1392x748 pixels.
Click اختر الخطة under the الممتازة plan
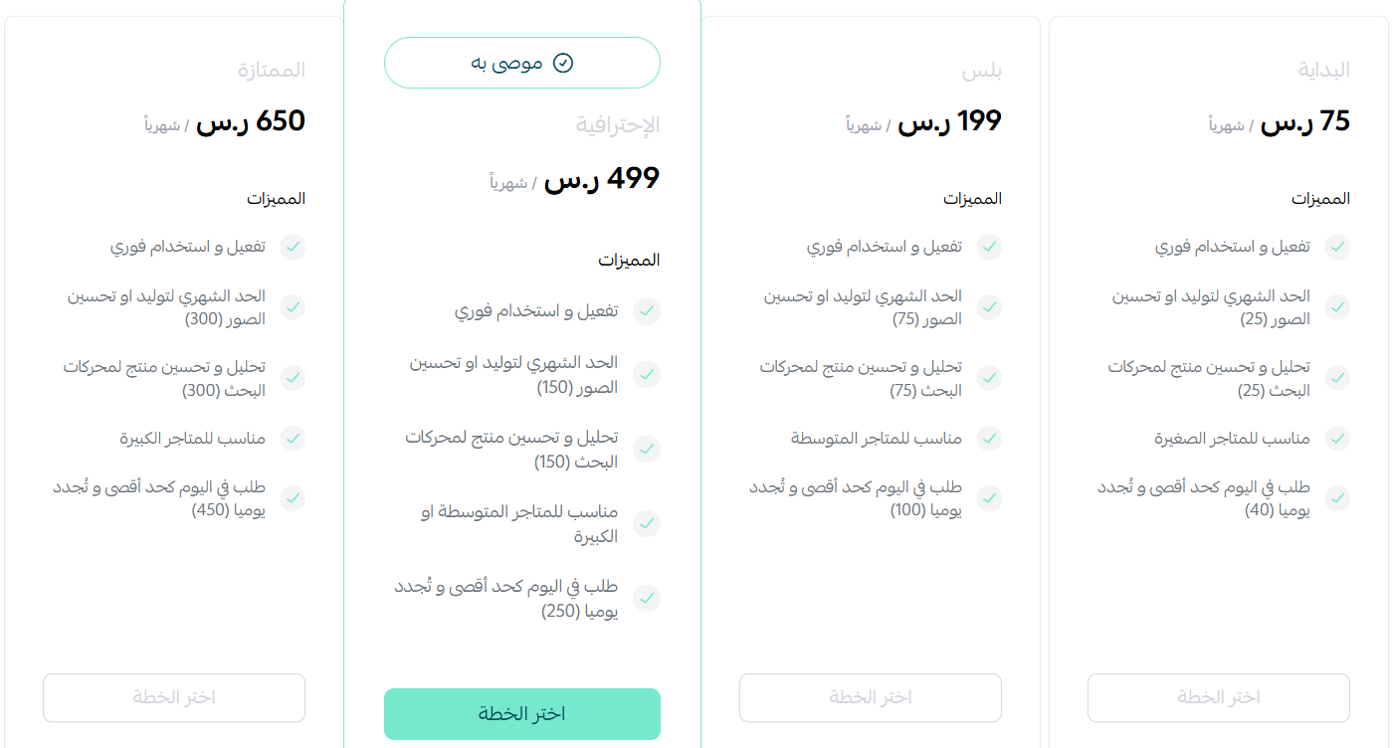click(173, 697)
